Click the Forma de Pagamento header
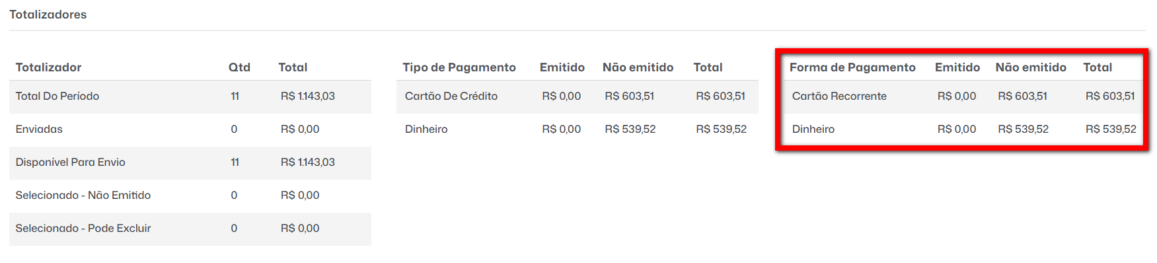 coord(852,67)
